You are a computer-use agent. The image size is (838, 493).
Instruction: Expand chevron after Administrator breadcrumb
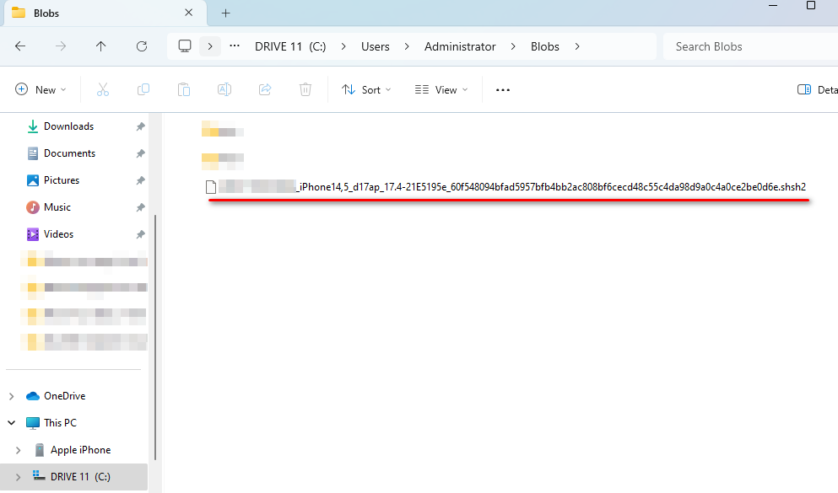click(x=513, y=46)
